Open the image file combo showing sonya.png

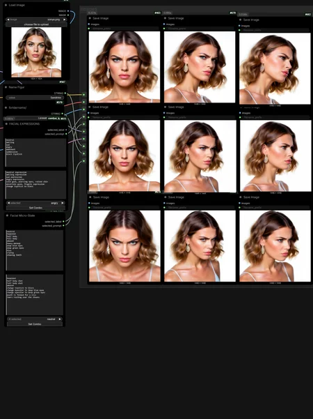pos(36,20)
